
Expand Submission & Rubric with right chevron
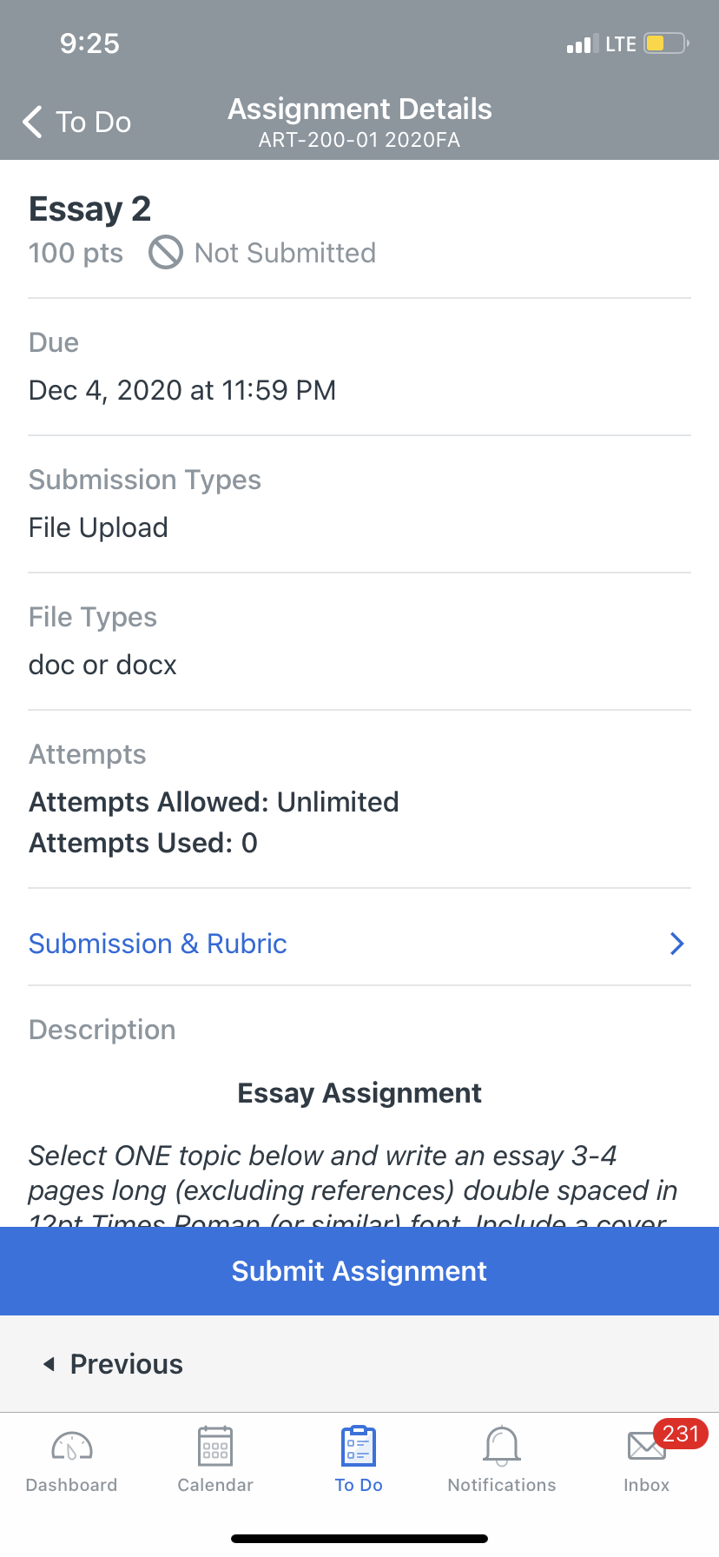677,944
